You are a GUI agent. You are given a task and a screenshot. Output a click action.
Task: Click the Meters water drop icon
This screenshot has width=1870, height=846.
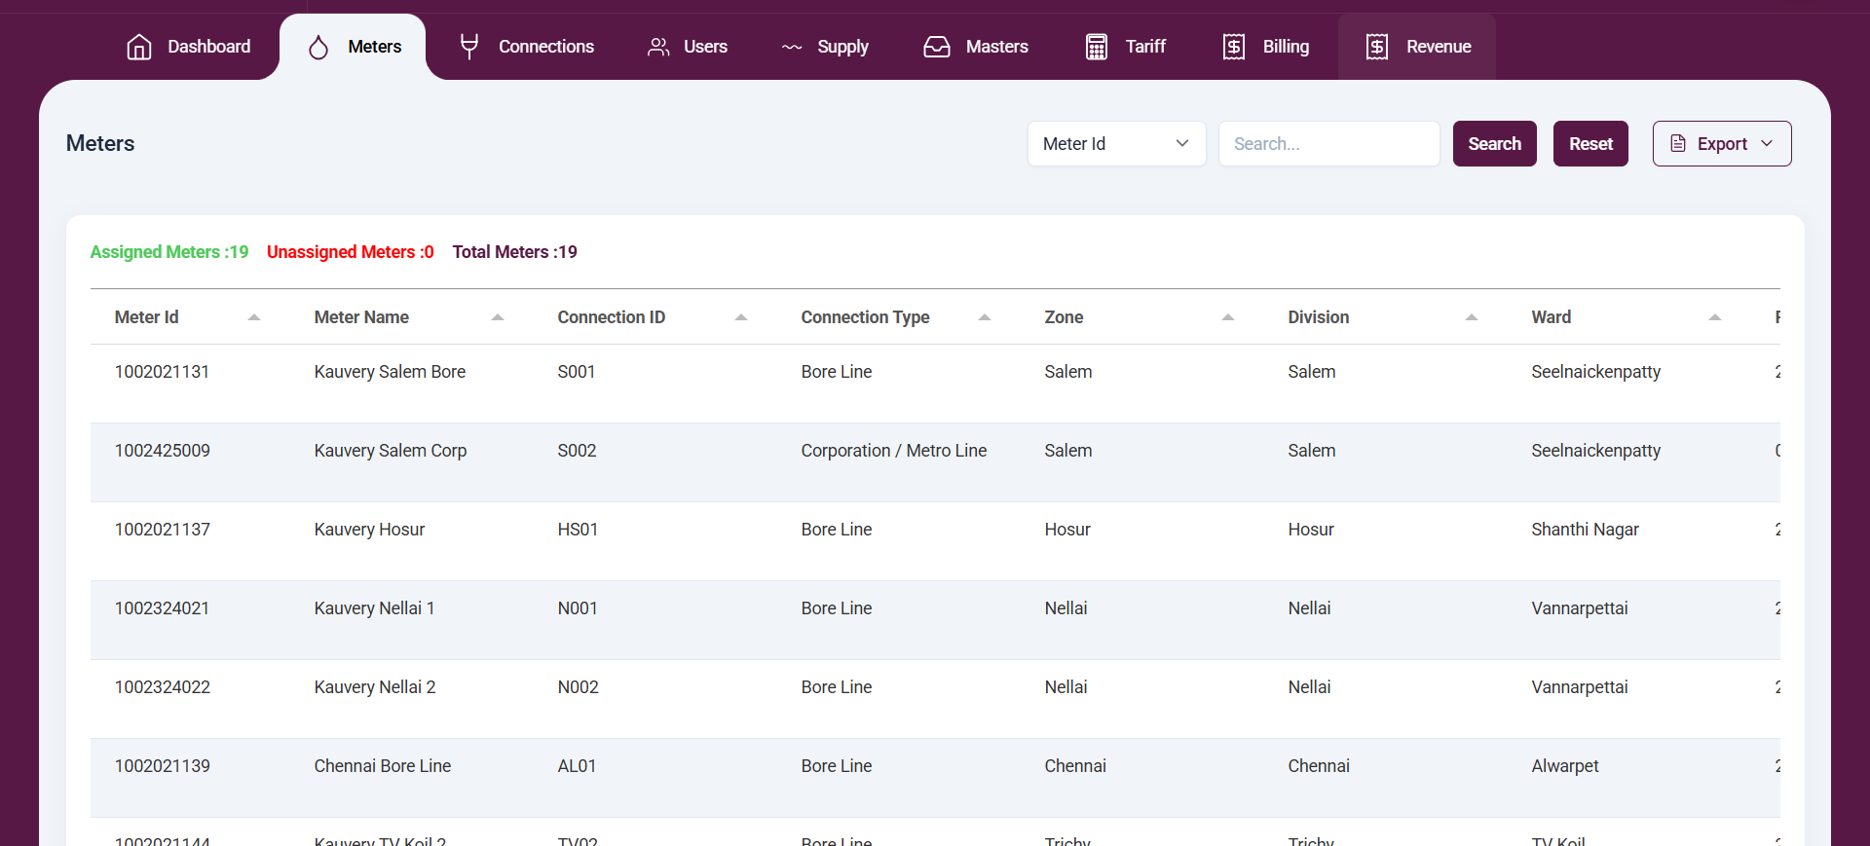[318, 47]
